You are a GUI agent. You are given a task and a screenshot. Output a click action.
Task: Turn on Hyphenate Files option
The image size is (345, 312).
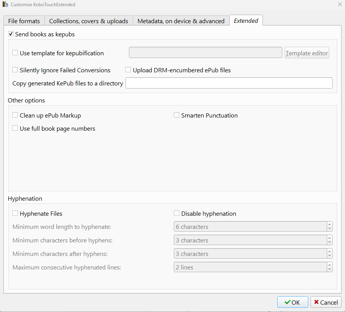click(x=15, y=213)
